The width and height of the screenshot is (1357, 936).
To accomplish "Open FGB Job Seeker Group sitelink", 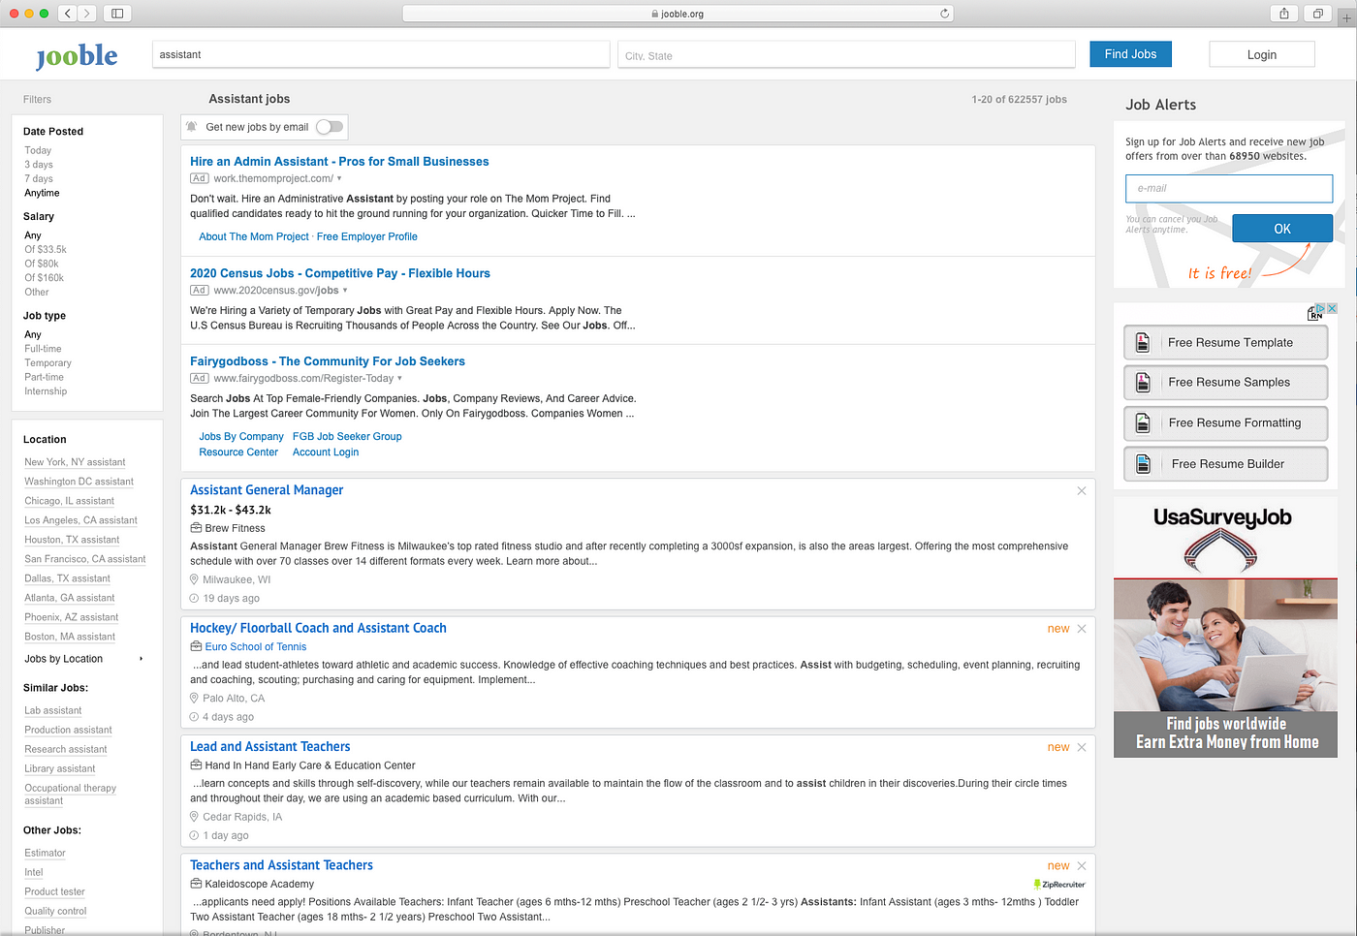I will [x=347, y=437].
